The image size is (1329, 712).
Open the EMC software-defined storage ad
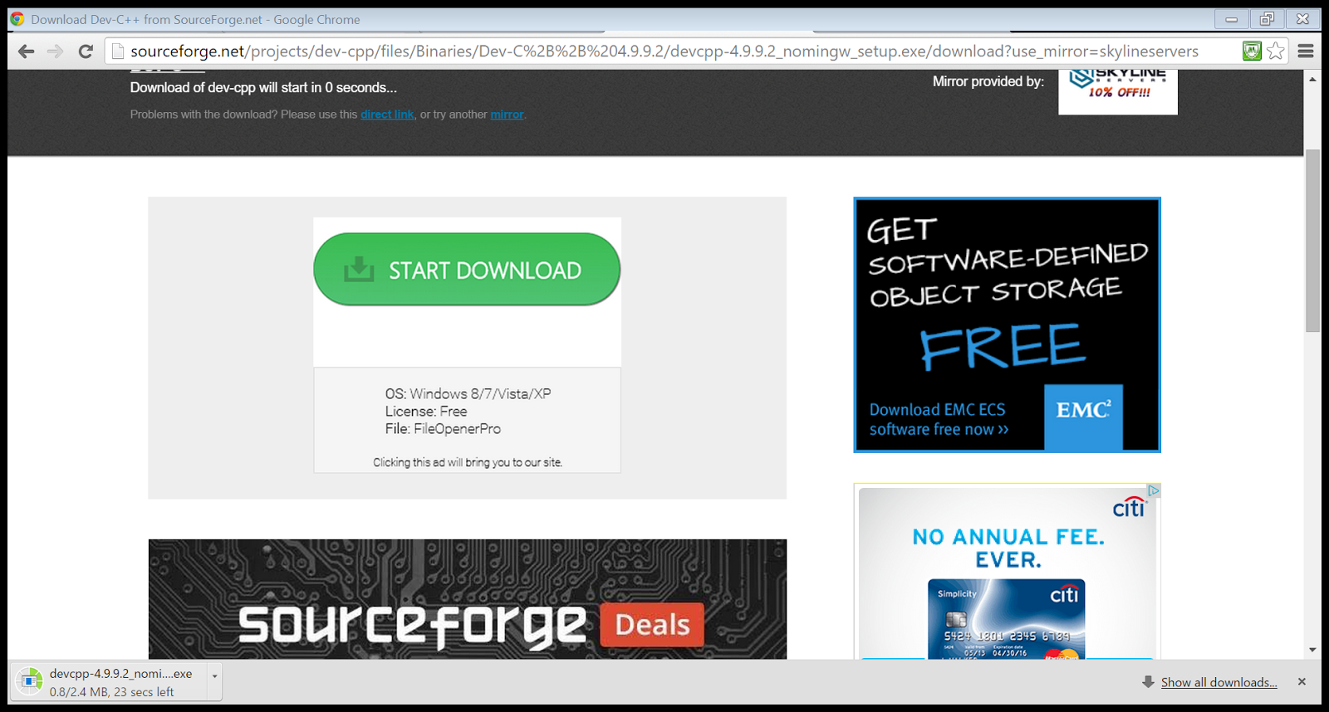pyautogui.click(x=1007, y=324)
